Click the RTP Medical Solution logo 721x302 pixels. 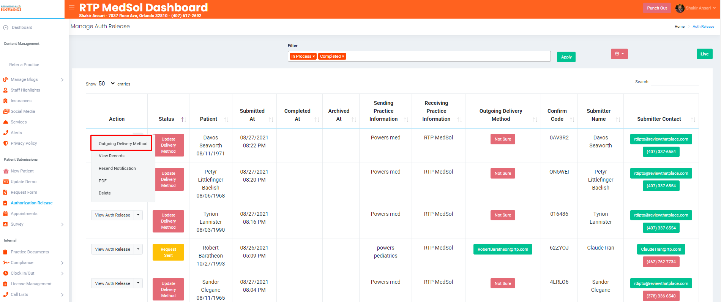click(x=11, y=8)
